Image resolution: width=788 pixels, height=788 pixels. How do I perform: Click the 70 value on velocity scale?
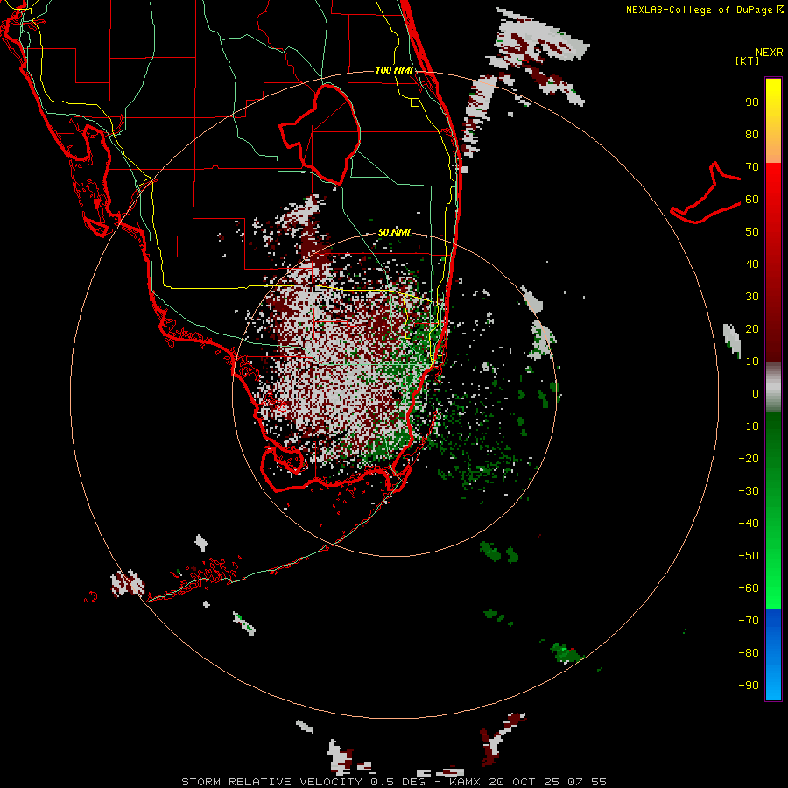tap(752, 167)
